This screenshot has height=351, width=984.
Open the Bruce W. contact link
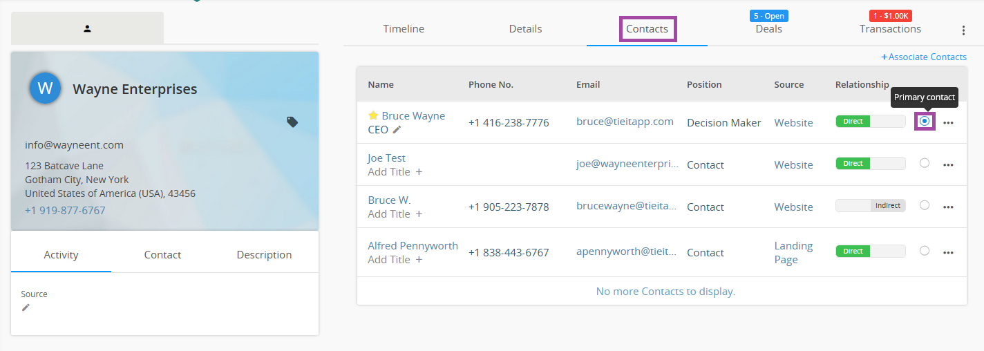(389, 200)
